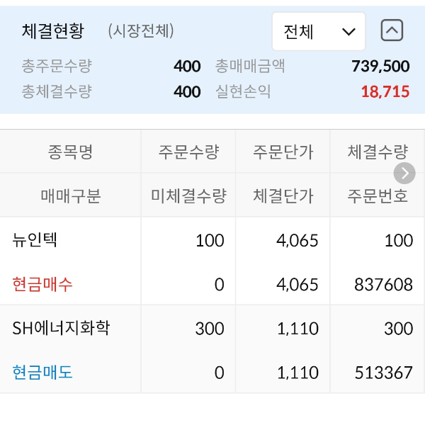425x425 pixels.
Task: Click the 매매구분 column header
Action: [70, 195]
